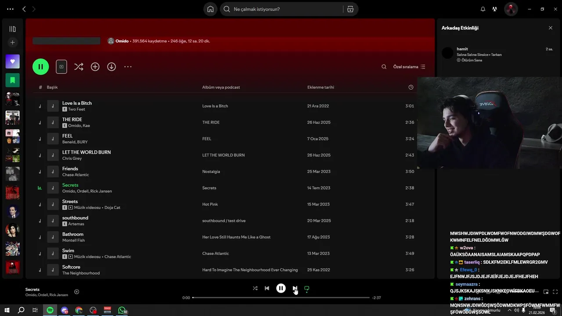Viewport: 562px width, 316px height.
Task: Open Her Love Still Haunts Me album
Action: [236, 237]
